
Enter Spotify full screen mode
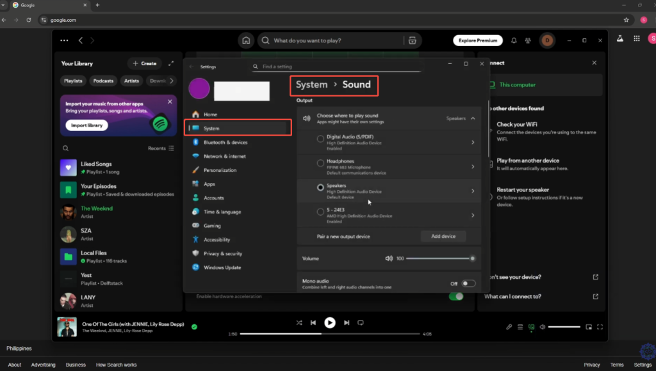point(600,327)
